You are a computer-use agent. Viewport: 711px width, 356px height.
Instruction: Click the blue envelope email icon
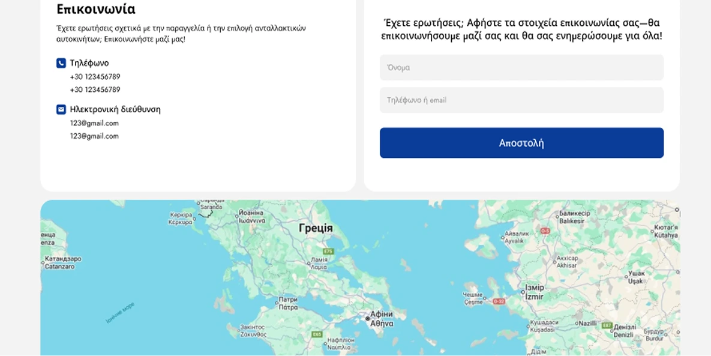click(x=61, y=109)
